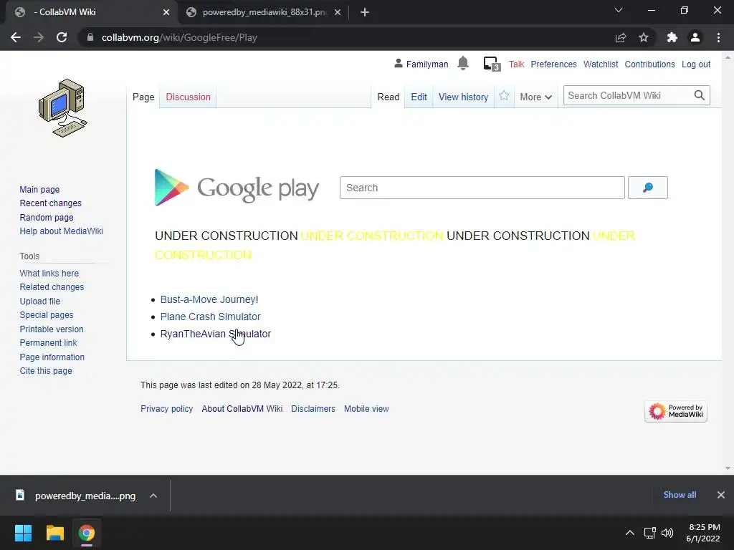Click the wiki search magnifier button
This screenshot has width=734, height=550.
[x=700, y=95]
